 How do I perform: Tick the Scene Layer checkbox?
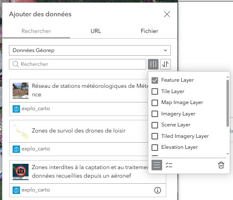point(155,125)
